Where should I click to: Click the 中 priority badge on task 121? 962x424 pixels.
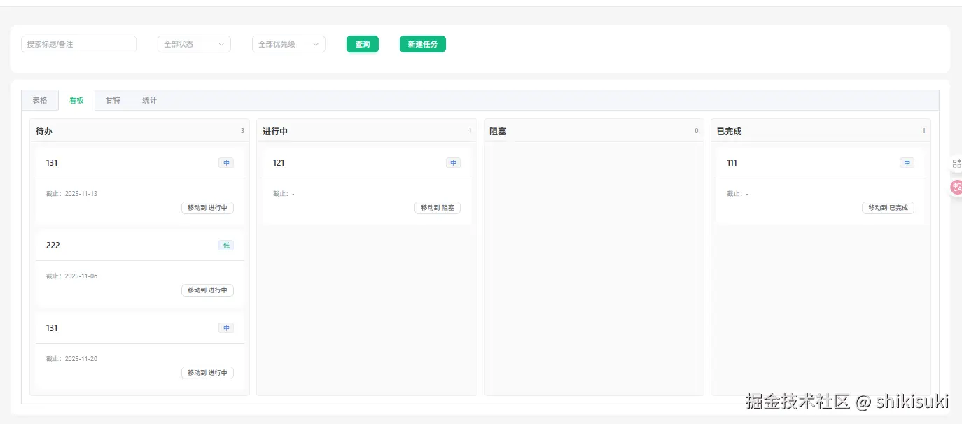(453, 162)
